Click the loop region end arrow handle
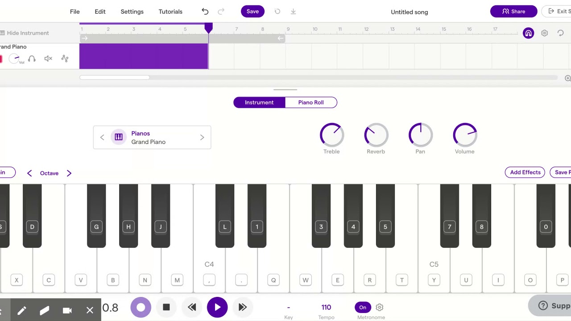571x321 pixels. point(280,38)
